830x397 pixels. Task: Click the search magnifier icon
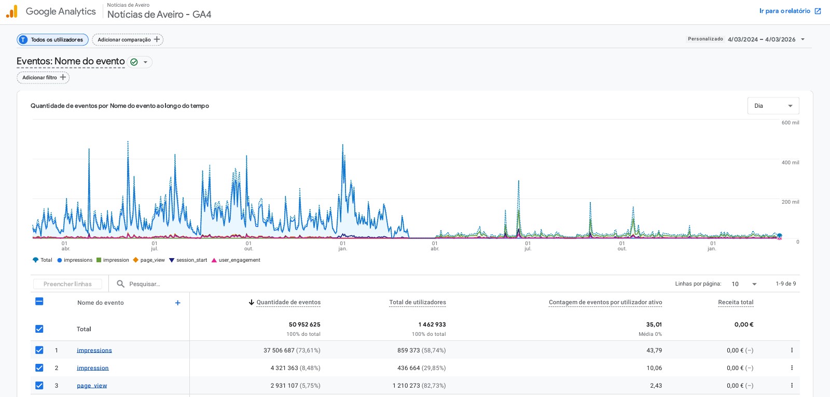tap(120, 284)
